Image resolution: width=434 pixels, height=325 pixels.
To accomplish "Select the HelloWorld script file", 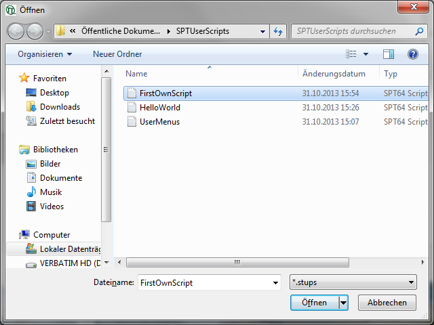I will [159, 108].
